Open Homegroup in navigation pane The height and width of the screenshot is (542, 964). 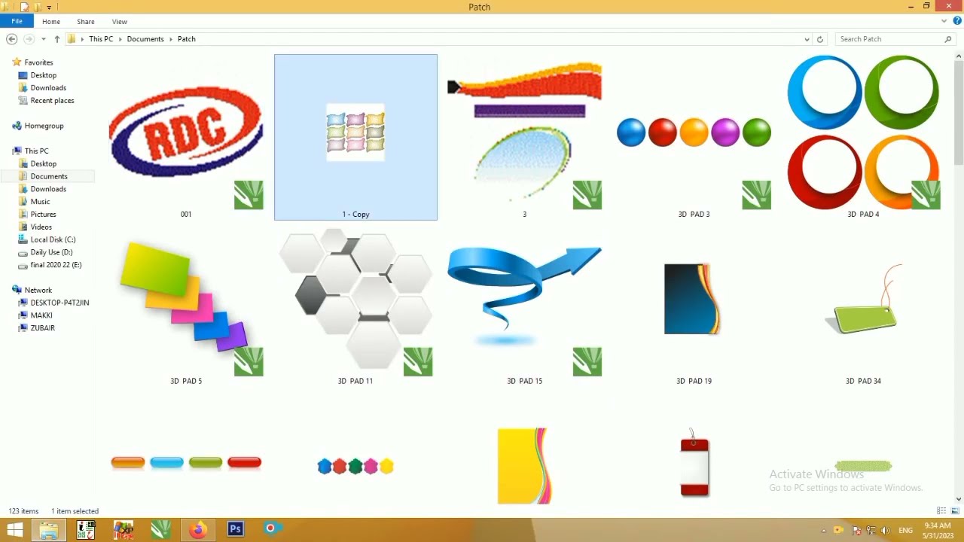44,126
